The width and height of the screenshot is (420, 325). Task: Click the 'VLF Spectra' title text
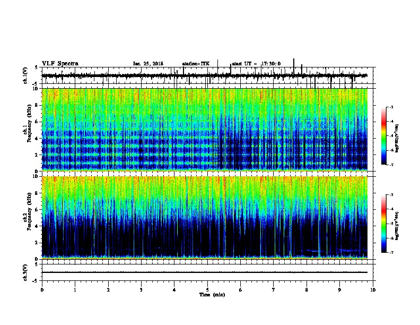pos(60,64)
